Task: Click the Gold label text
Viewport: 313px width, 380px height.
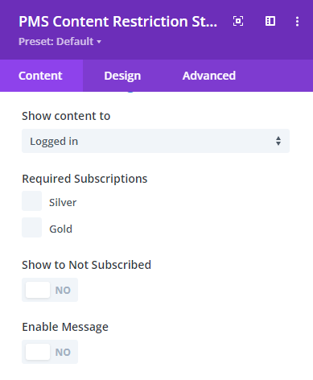Action: point(61,229)
